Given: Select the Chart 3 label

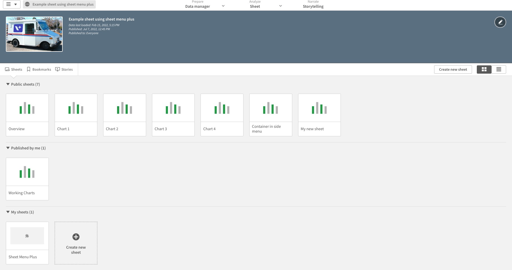Looking at the screenshot, I should point(161,129).
